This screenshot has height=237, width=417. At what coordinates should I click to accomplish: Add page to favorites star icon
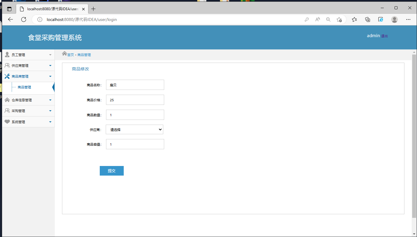pos(339,19)
